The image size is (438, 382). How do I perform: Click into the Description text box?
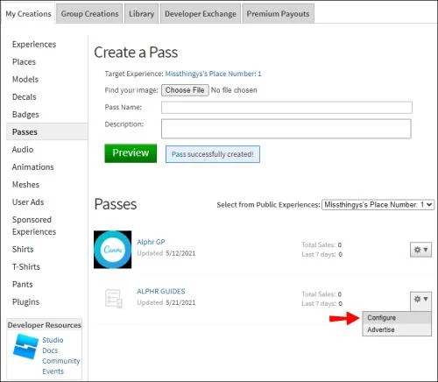(286, 129)
